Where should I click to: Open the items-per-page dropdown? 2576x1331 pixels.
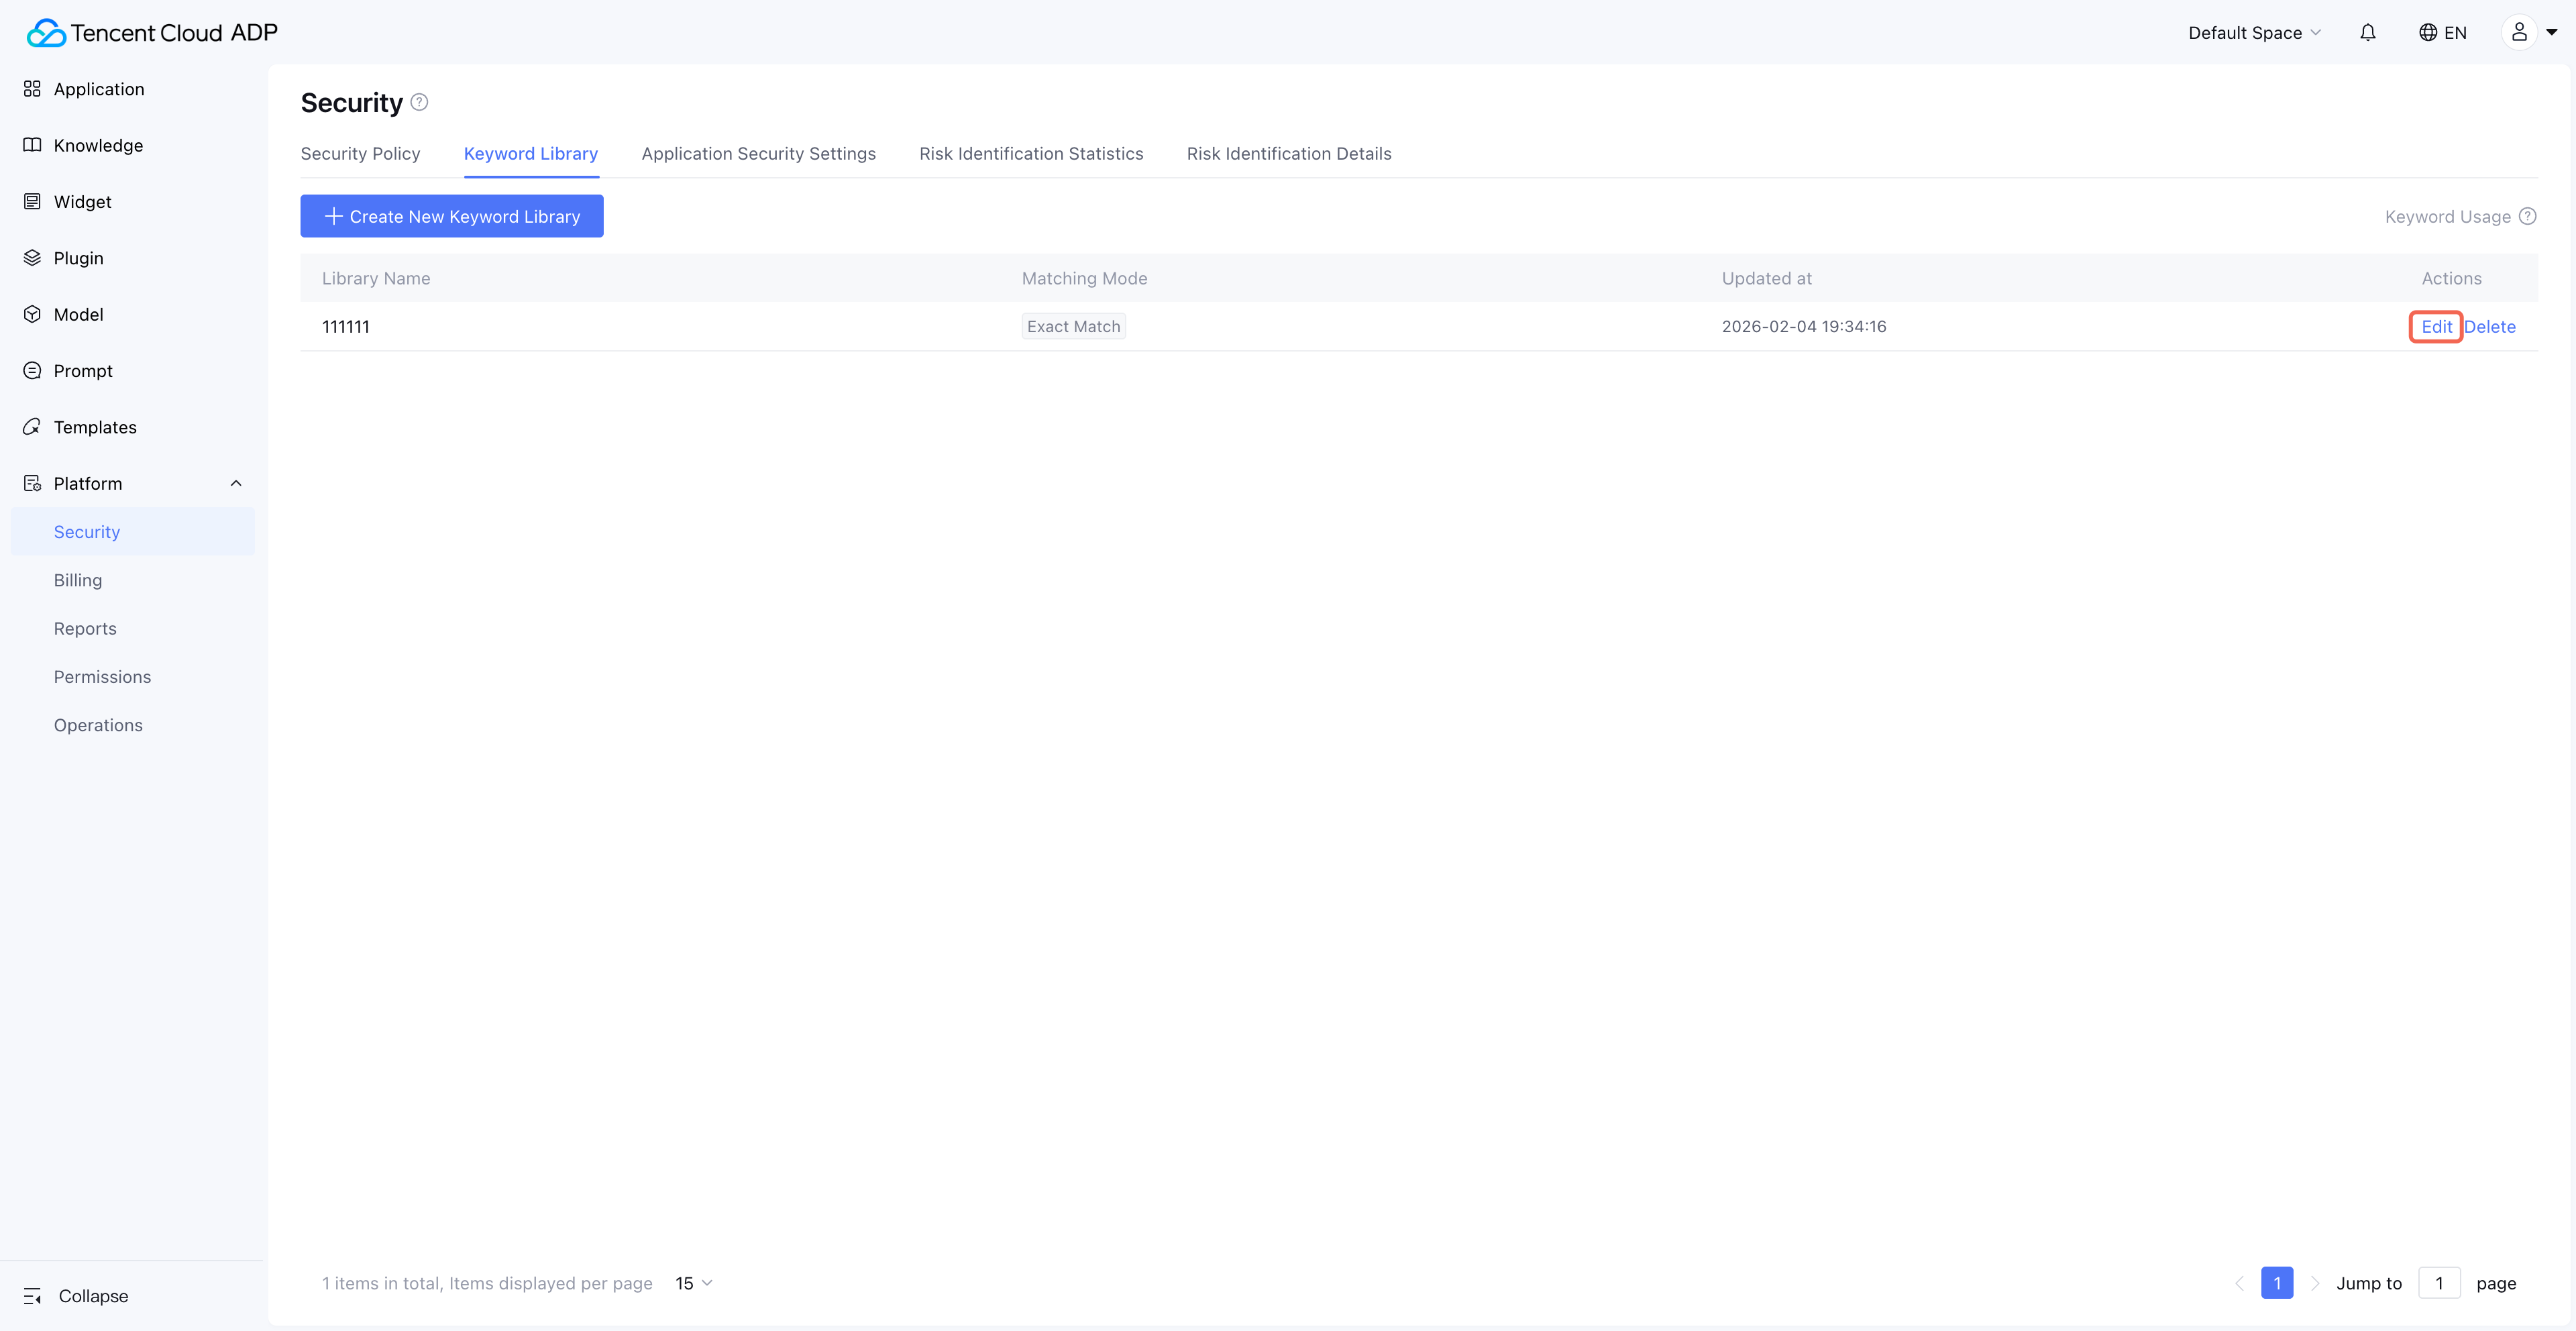(693, 1283)
